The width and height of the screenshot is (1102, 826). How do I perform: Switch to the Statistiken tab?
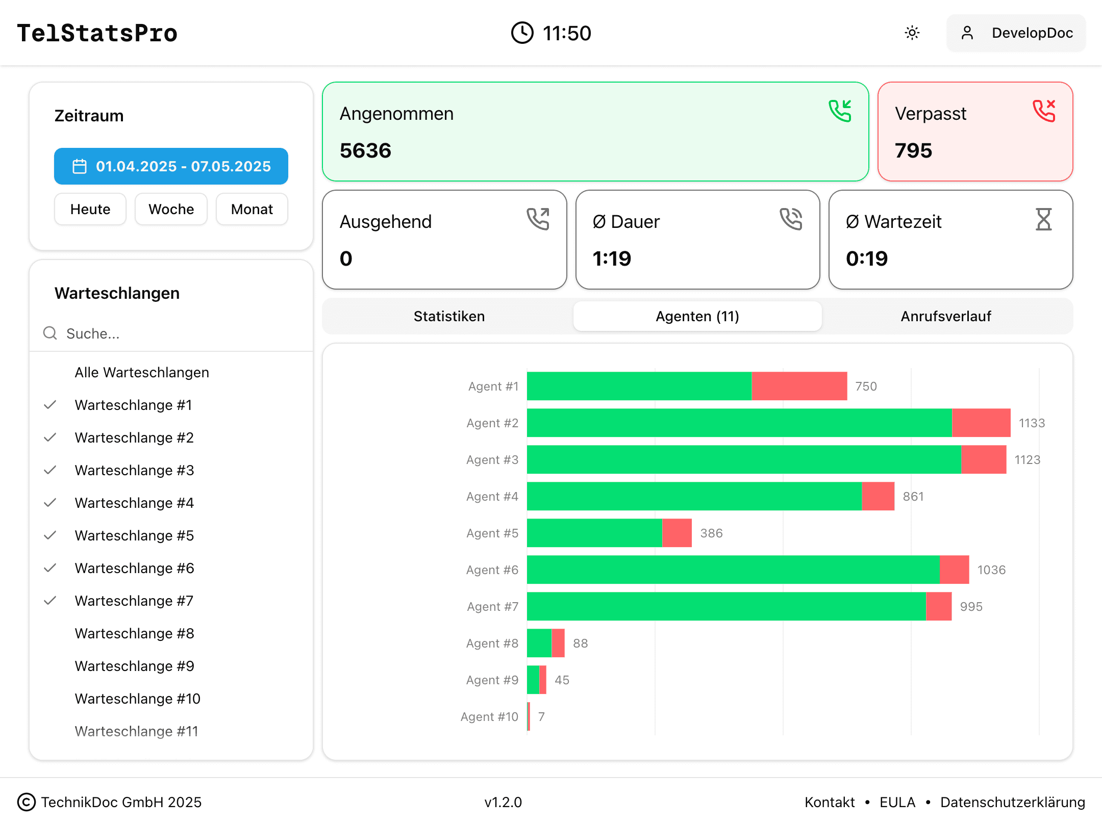tap(449, 316)
